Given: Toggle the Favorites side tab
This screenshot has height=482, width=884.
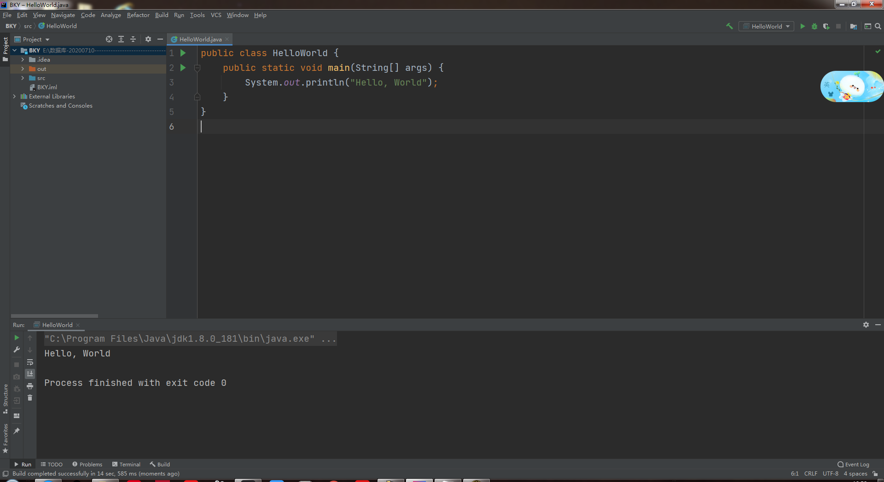Looking at the screenshot, I should point(6,438).
